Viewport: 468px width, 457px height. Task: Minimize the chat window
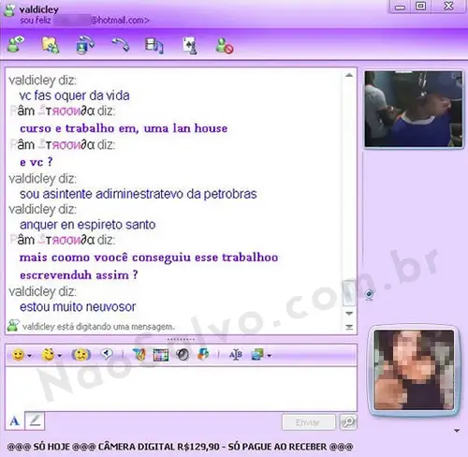point(400,7)
